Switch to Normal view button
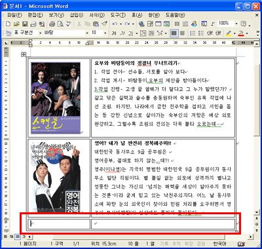The image size is (262, 249). (x=5, y=237)
